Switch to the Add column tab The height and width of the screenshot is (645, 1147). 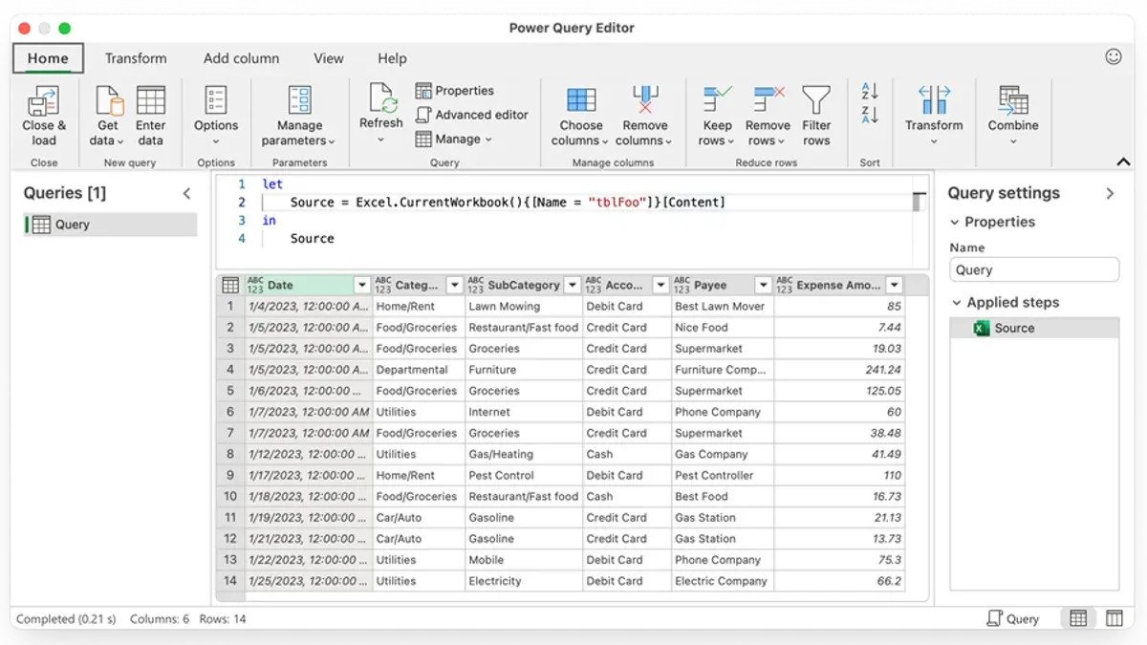coord(241,58)
